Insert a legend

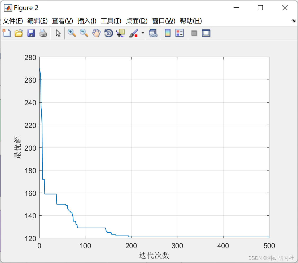click(179, 33)
